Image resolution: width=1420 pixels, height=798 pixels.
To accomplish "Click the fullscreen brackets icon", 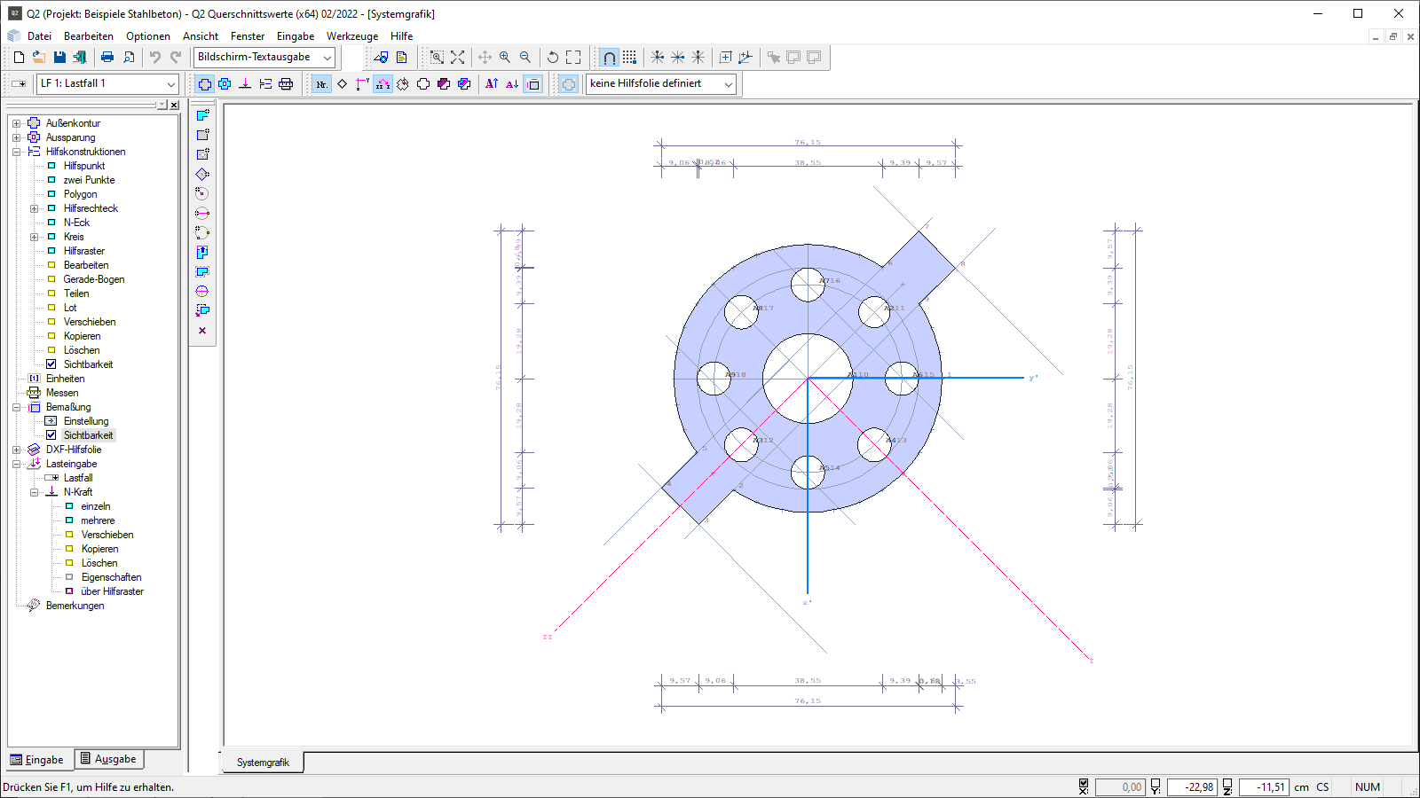I will [x=573, y=57].
